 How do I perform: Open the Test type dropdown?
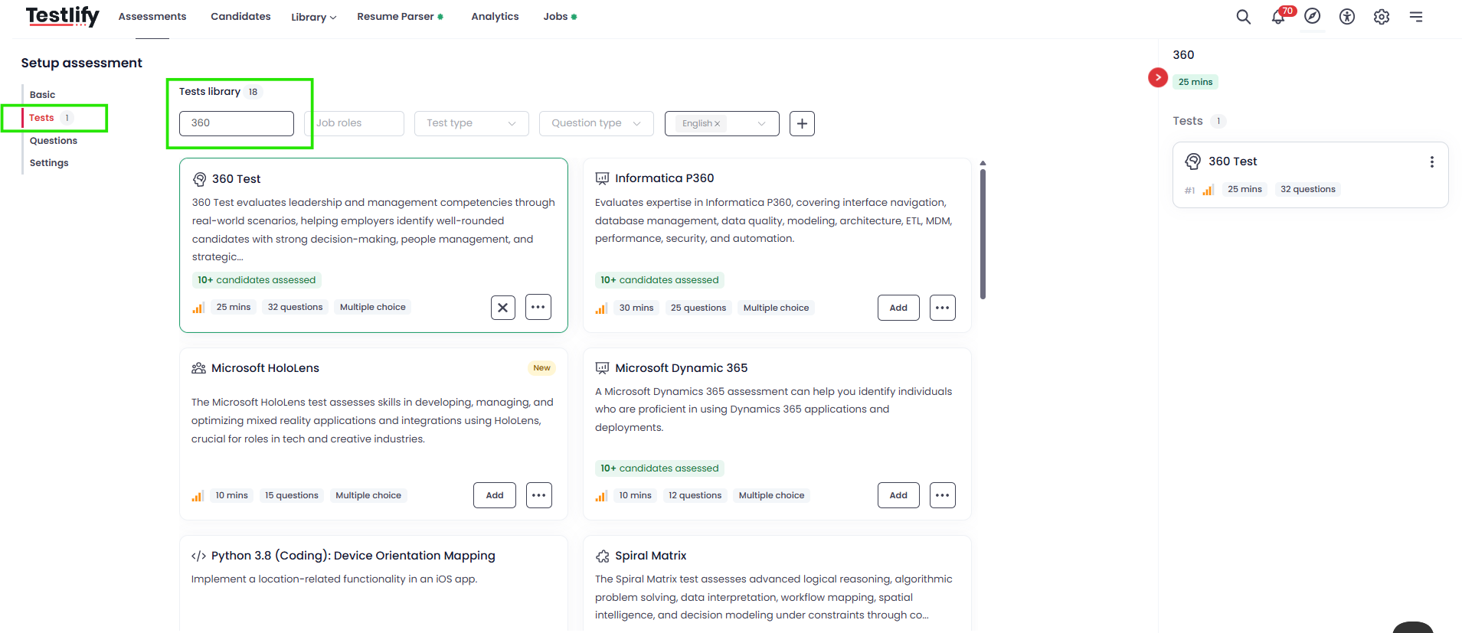pyautogui.click(x=472, y=123)
